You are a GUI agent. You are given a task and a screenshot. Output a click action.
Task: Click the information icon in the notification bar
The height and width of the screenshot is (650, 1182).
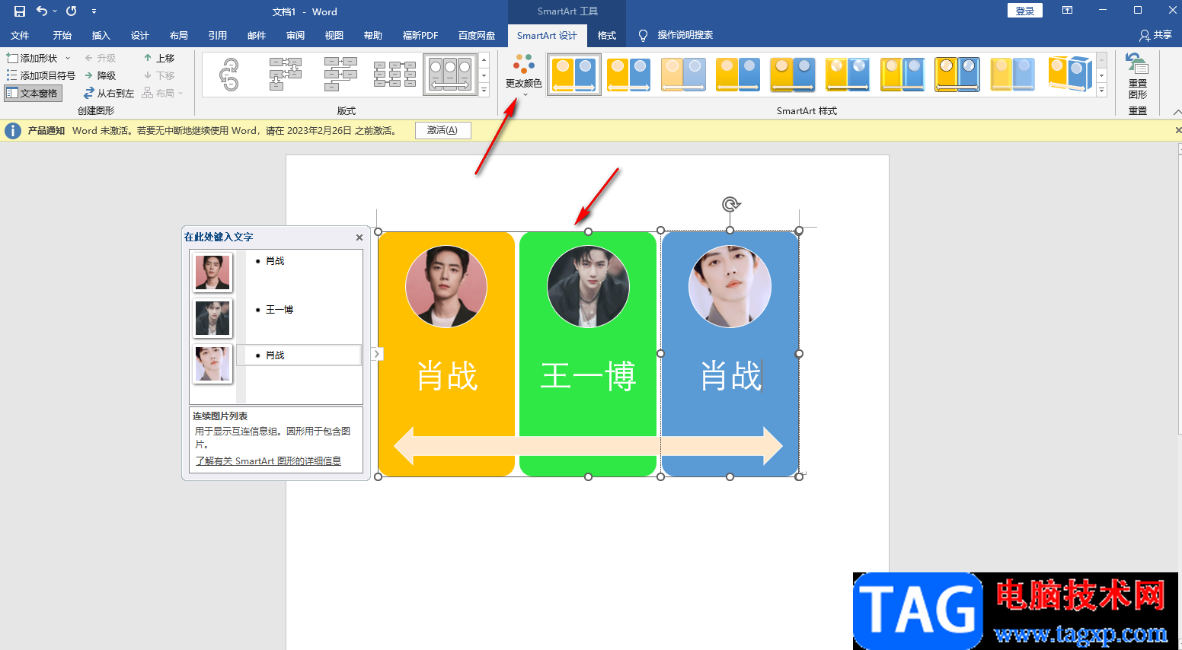pyautogui.click(x=13, y=131)
